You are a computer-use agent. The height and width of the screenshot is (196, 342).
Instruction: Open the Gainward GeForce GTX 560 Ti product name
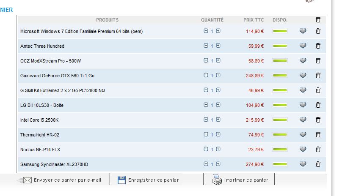pos(57,76)
